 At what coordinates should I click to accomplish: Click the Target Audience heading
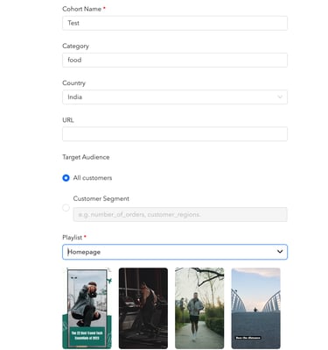(86, 157)
